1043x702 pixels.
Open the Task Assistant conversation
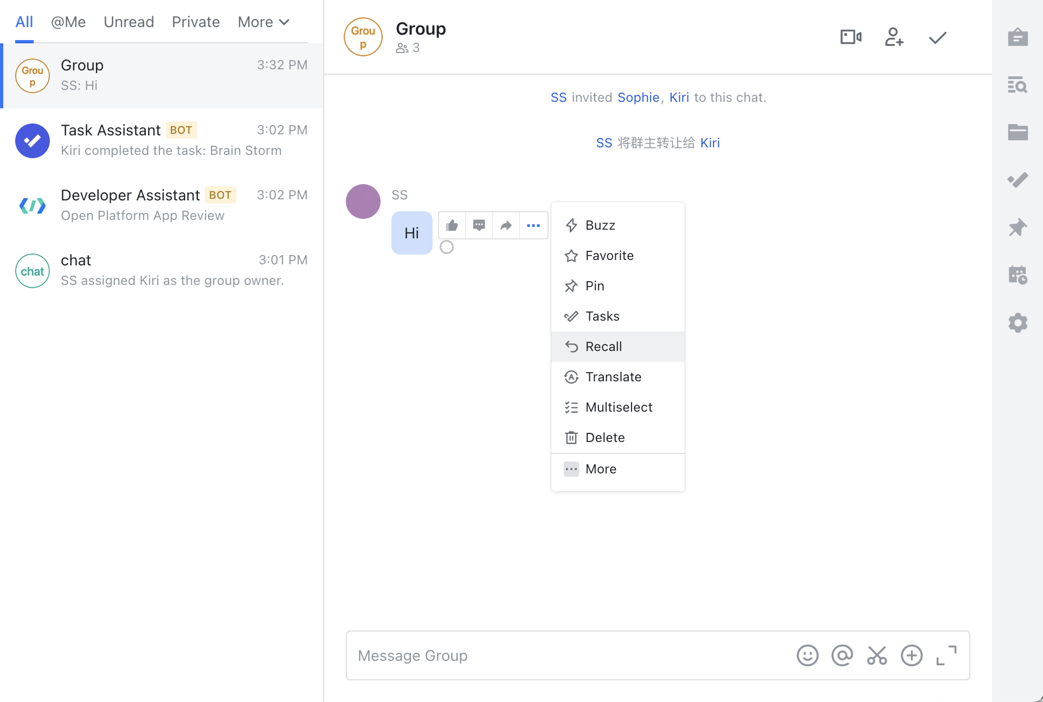(163, 141)
